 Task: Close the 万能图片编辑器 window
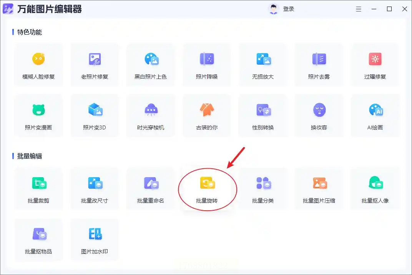405,9
